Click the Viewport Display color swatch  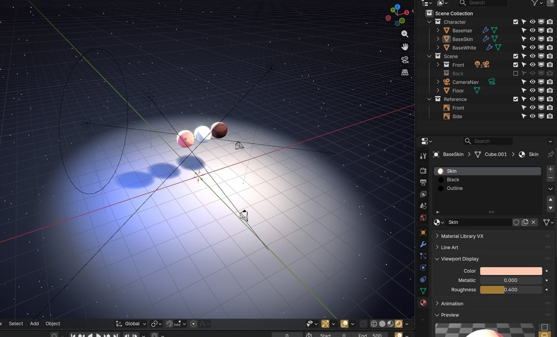pyautogui.click(x=511, y=271)
